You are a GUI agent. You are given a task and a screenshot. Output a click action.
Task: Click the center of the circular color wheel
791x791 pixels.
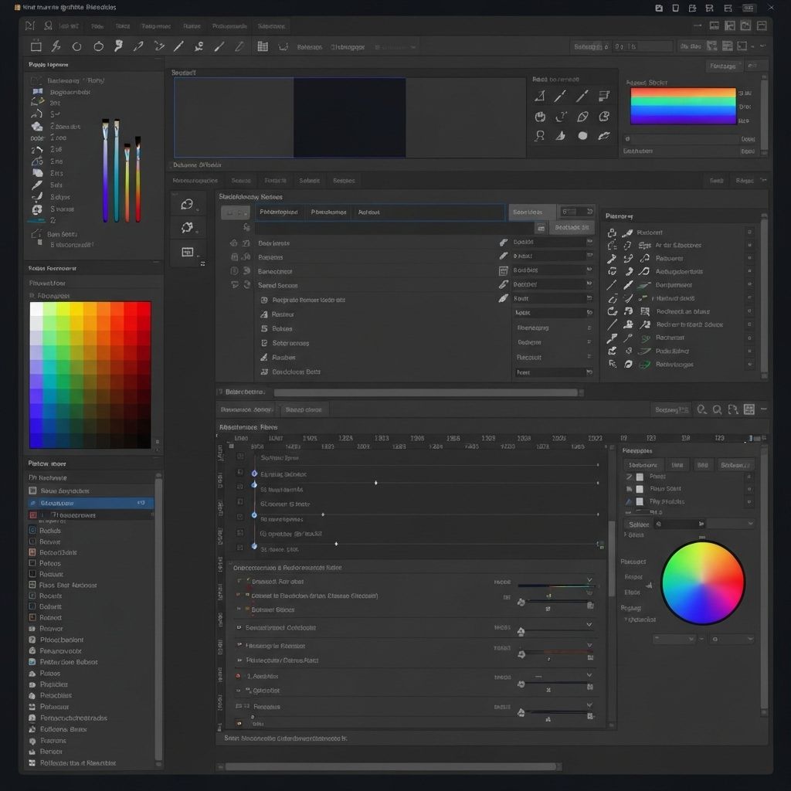[703, 582]
